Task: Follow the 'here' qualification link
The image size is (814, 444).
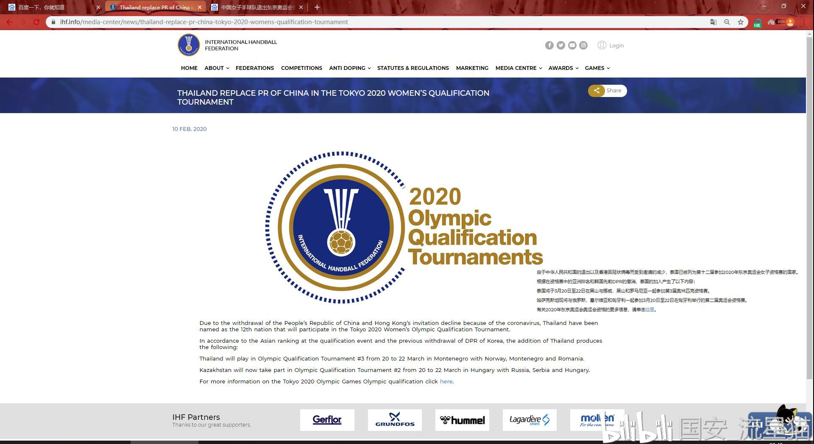Action: tap(446, 381)
